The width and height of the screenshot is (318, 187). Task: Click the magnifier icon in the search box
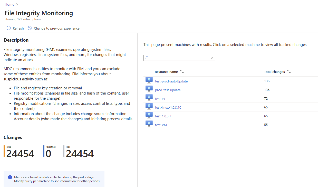[x=147, y=58]
